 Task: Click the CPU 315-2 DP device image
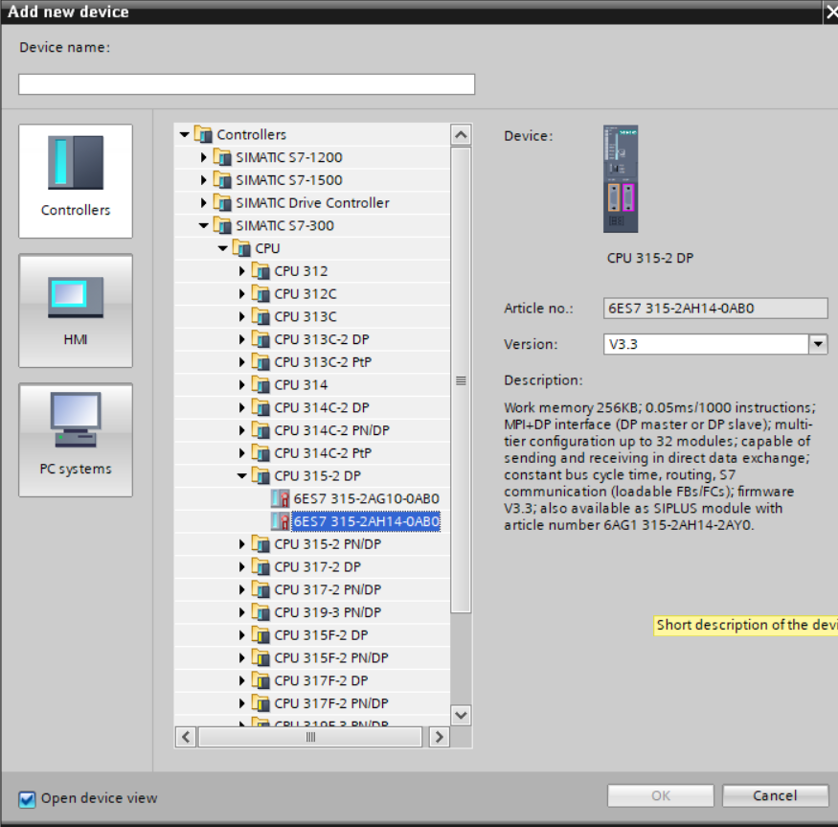[x=621, y=178]
